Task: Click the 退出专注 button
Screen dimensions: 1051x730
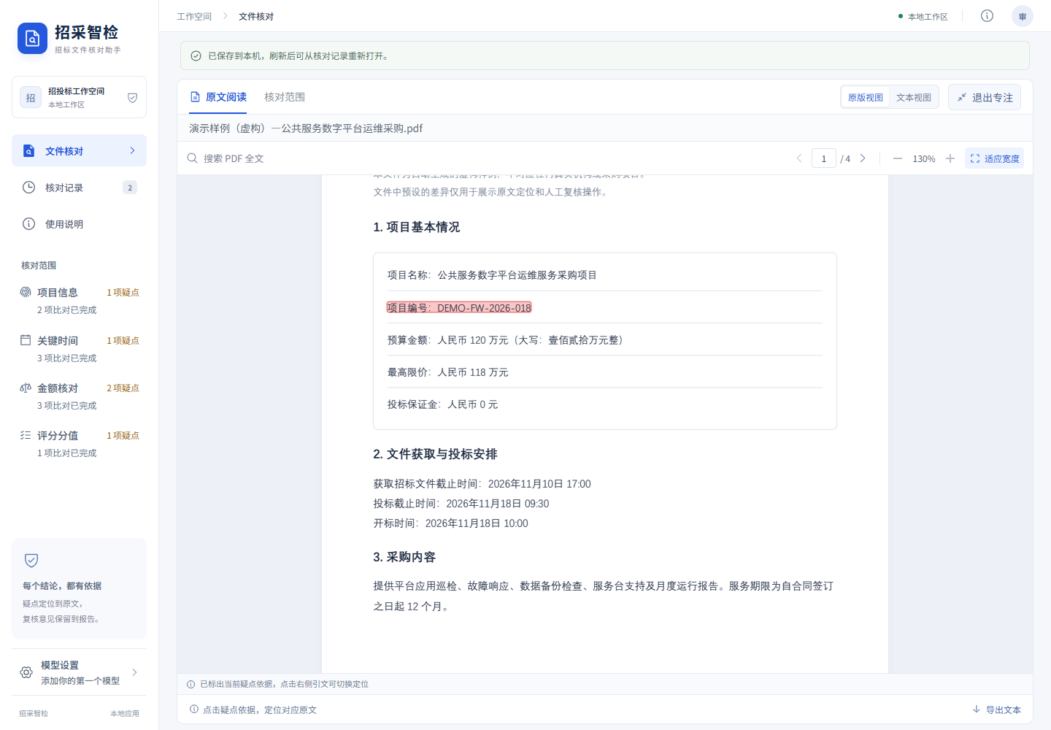Action: (985, 97)
